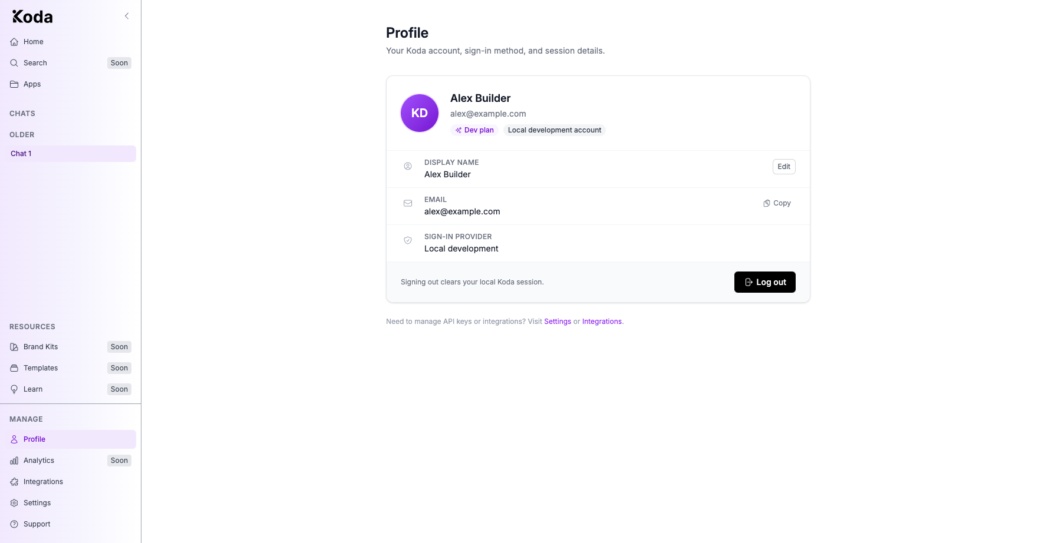Open Apps folder icon
The height and width of the screenshot is (543, 1055).
pyautogui.click(x=14, y=84)
